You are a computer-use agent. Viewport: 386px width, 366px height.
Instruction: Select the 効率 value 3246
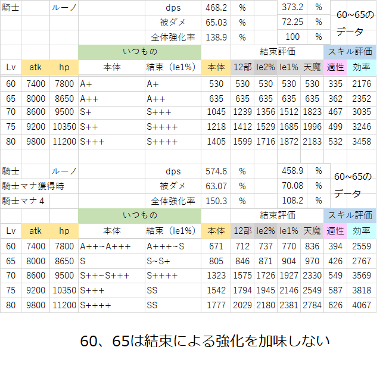[x=362, y=127]
